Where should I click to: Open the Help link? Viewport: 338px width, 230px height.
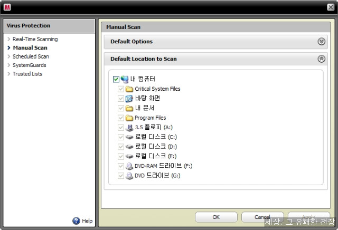pos(87,221)
